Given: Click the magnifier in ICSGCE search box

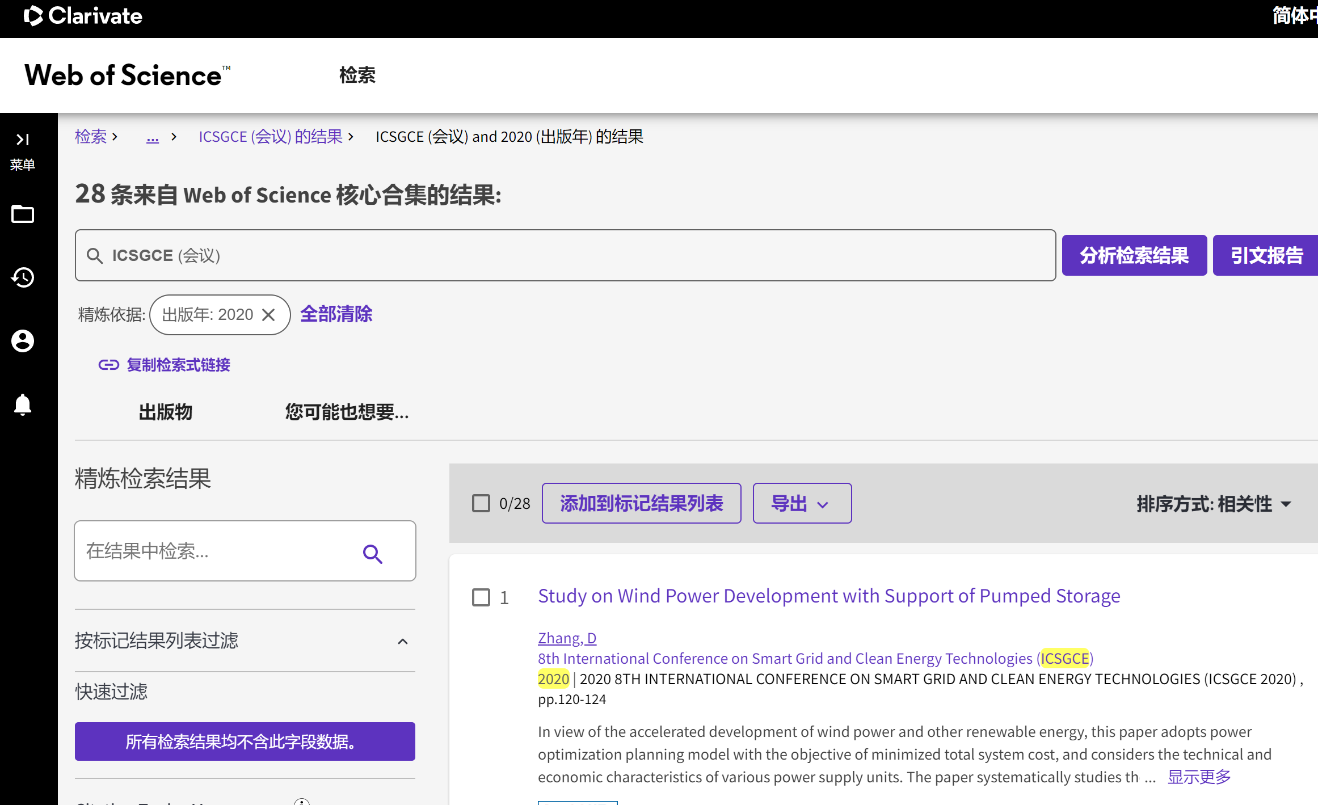Looking at the screenshot, I should (x=95, y=256).
